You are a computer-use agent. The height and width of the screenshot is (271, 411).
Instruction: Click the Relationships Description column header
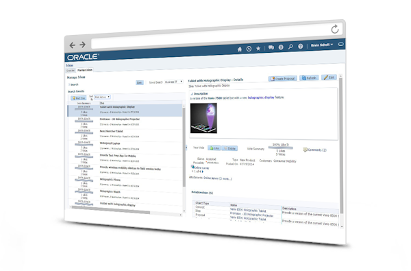[289, 209]
